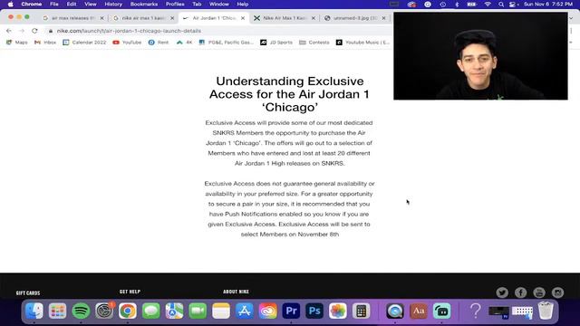Visit Nike Twitter page from footer

pos(502,292)
